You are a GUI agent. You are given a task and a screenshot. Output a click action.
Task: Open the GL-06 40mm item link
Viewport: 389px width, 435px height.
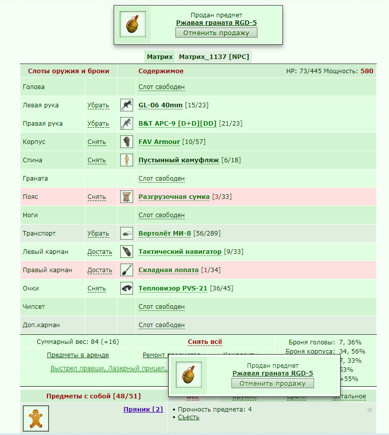click(x=161, y=105)
